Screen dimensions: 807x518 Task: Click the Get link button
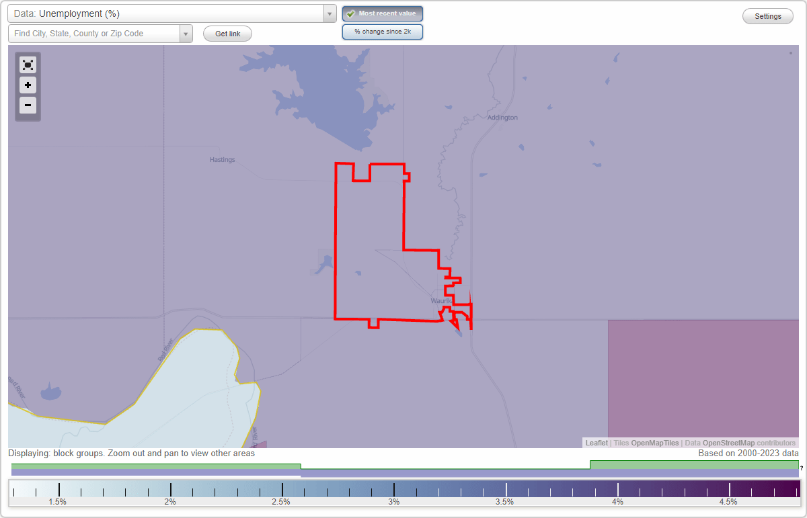227,34
